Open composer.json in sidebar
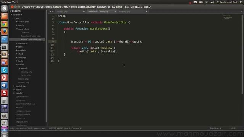The width and height of the screenshot is (244, 137). point(23,111)
